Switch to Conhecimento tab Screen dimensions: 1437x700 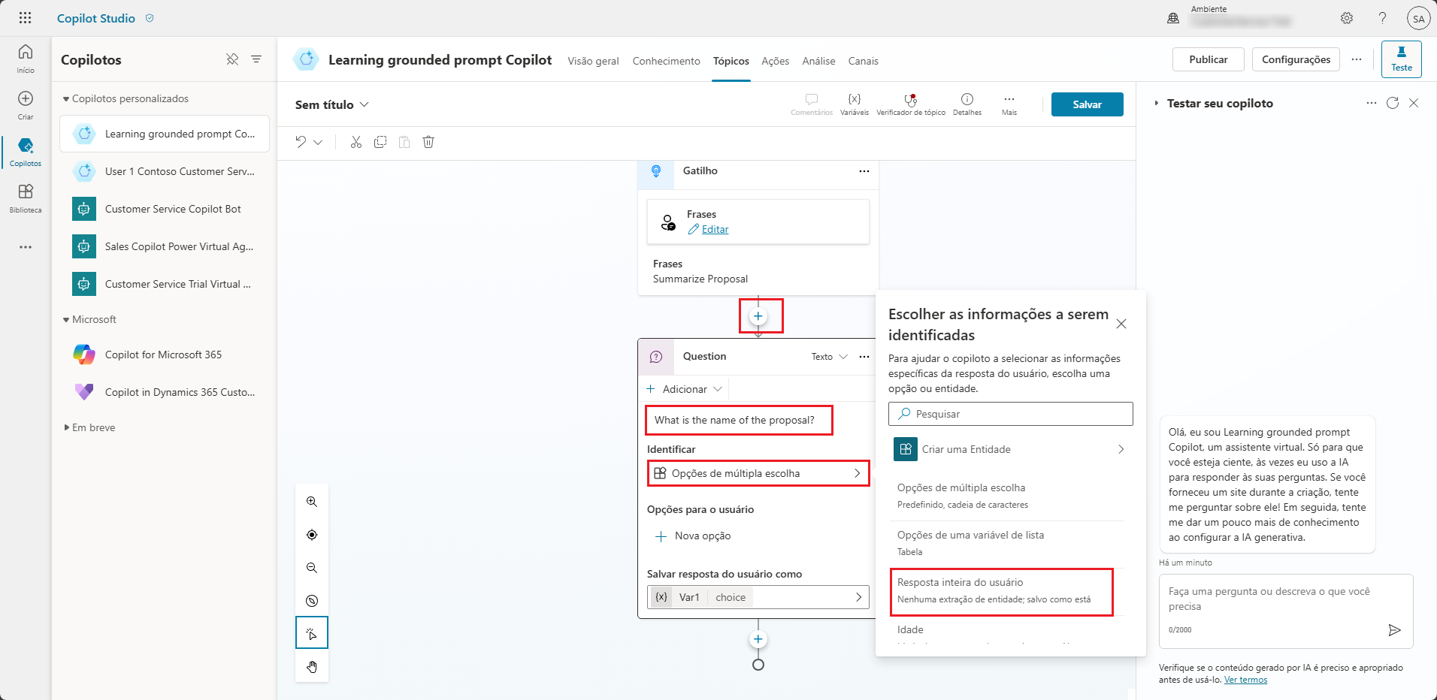(666, 61)
